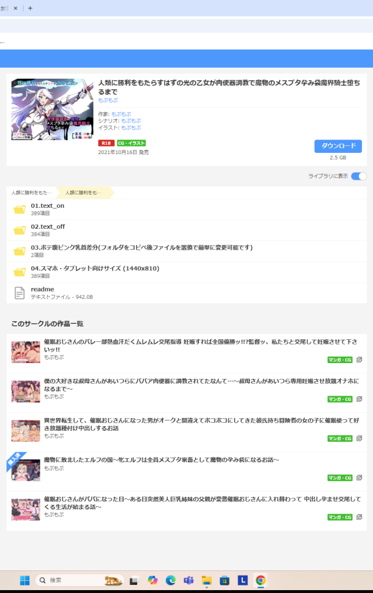Open a new browser tab
The image size is (373, 593).
(x=30, y=8)
